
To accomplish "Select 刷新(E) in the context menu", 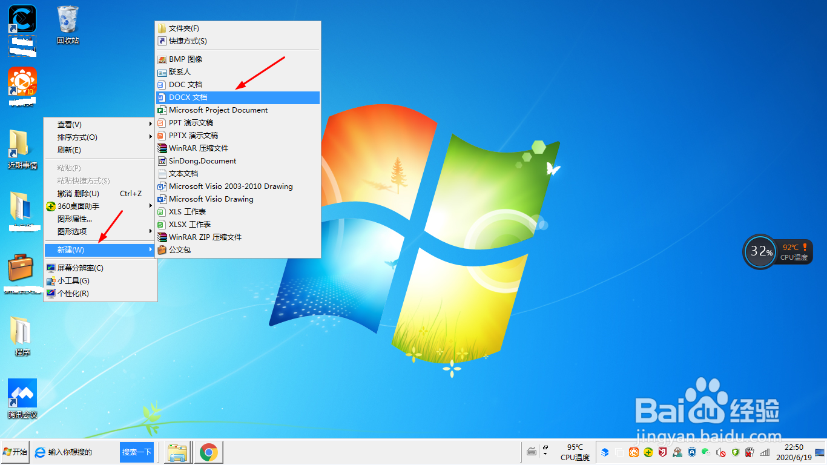I will (100, 150).
